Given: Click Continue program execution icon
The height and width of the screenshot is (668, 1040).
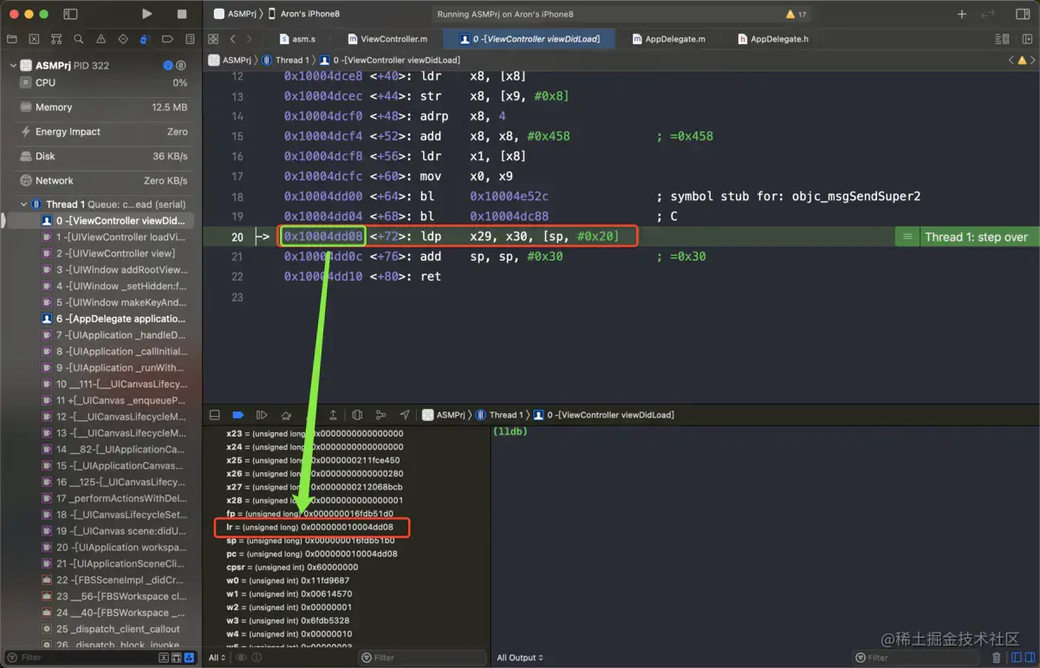Looking at the screenshot, I should pos(261,415).
